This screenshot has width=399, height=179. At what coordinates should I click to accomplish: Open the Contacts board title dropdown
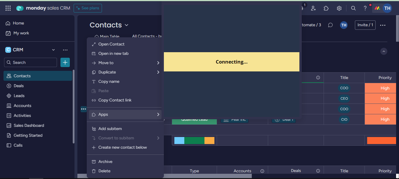tap(126, 25)
